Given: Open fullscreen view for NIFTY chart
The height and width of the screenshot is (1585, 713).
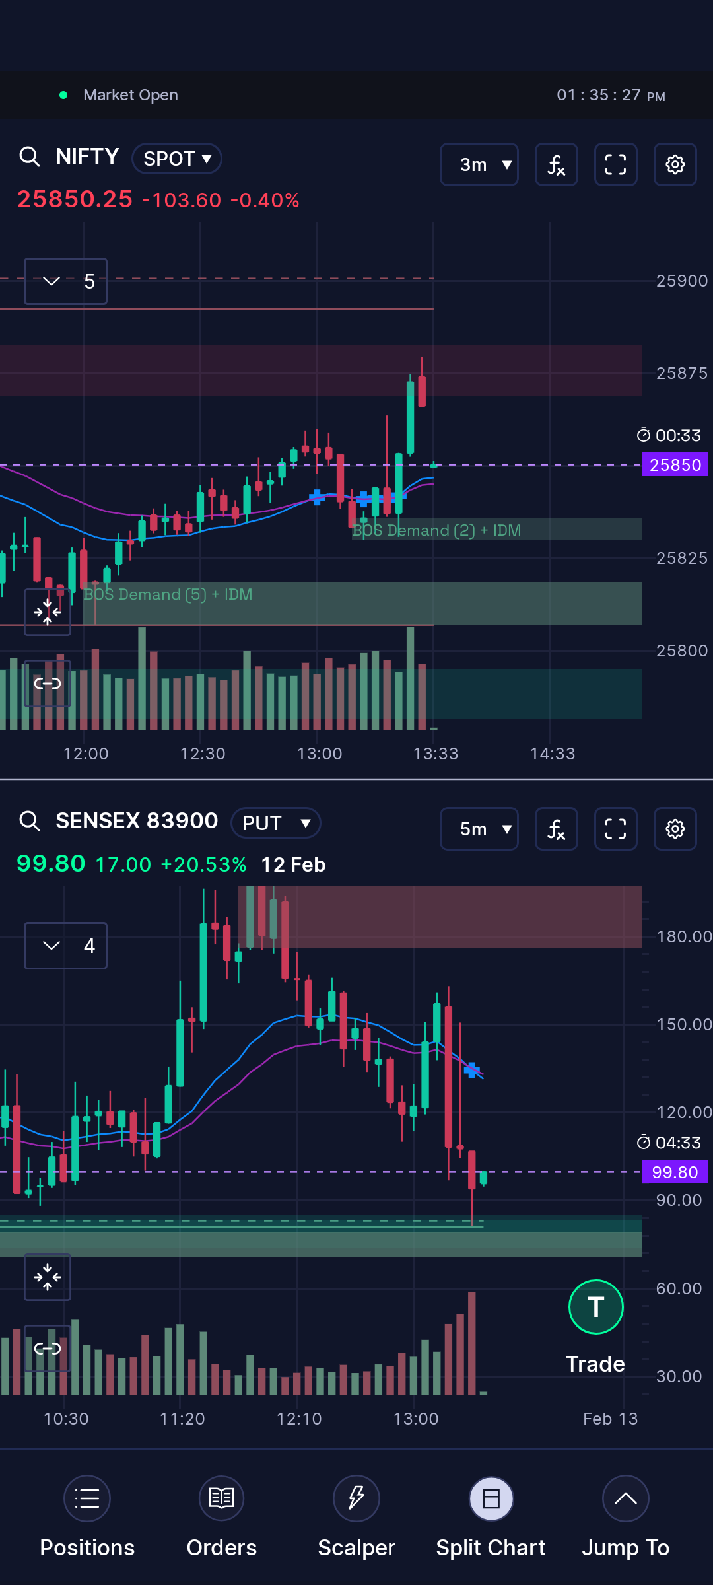Looking at the screenshot, I should [615, 164].
